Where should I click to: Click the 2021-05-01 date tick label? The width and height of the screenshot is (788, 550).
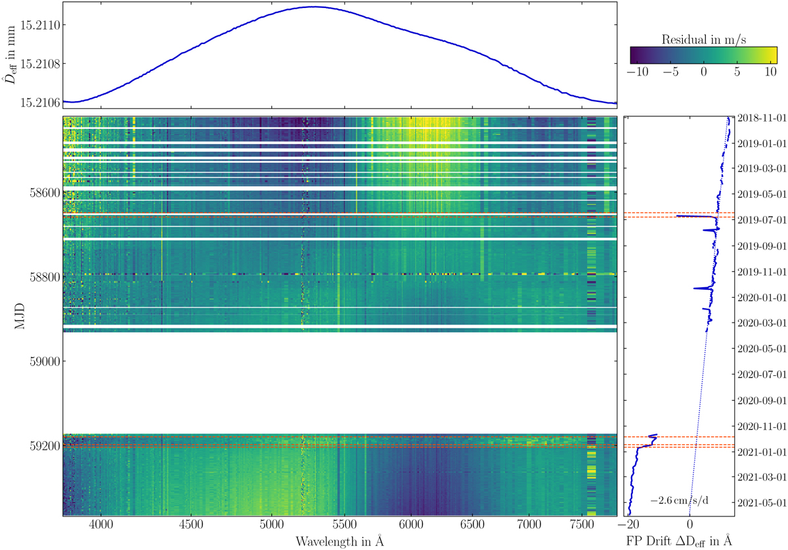tap(762, 503)
